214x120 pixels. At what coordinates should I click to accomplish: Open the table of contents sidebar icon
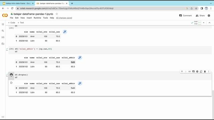3,24
